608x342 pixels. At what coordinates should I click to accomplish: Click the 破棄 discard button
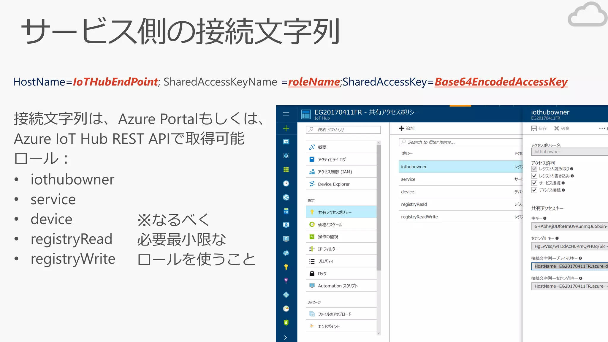click(x=562, y=128)
